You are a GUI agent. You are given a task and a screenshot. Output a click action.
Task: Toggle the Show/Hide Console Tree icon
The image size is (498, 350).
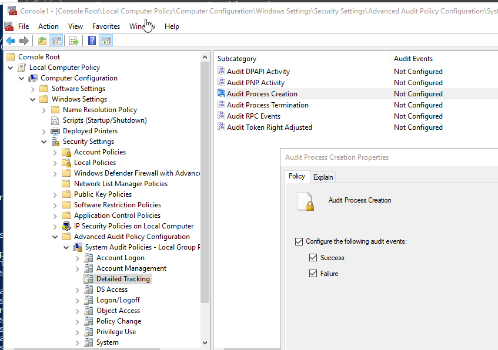click(x=56, y=41)
